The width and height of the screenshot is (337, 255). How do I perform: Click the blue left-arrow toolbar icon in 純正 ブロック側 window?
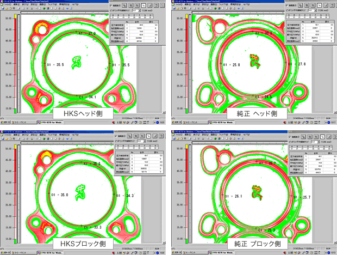[239, 139]
